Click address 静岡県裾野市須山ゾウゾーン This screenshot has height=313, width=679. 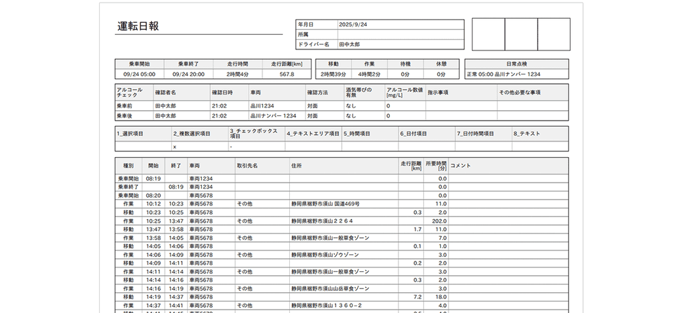pos(325,254)
